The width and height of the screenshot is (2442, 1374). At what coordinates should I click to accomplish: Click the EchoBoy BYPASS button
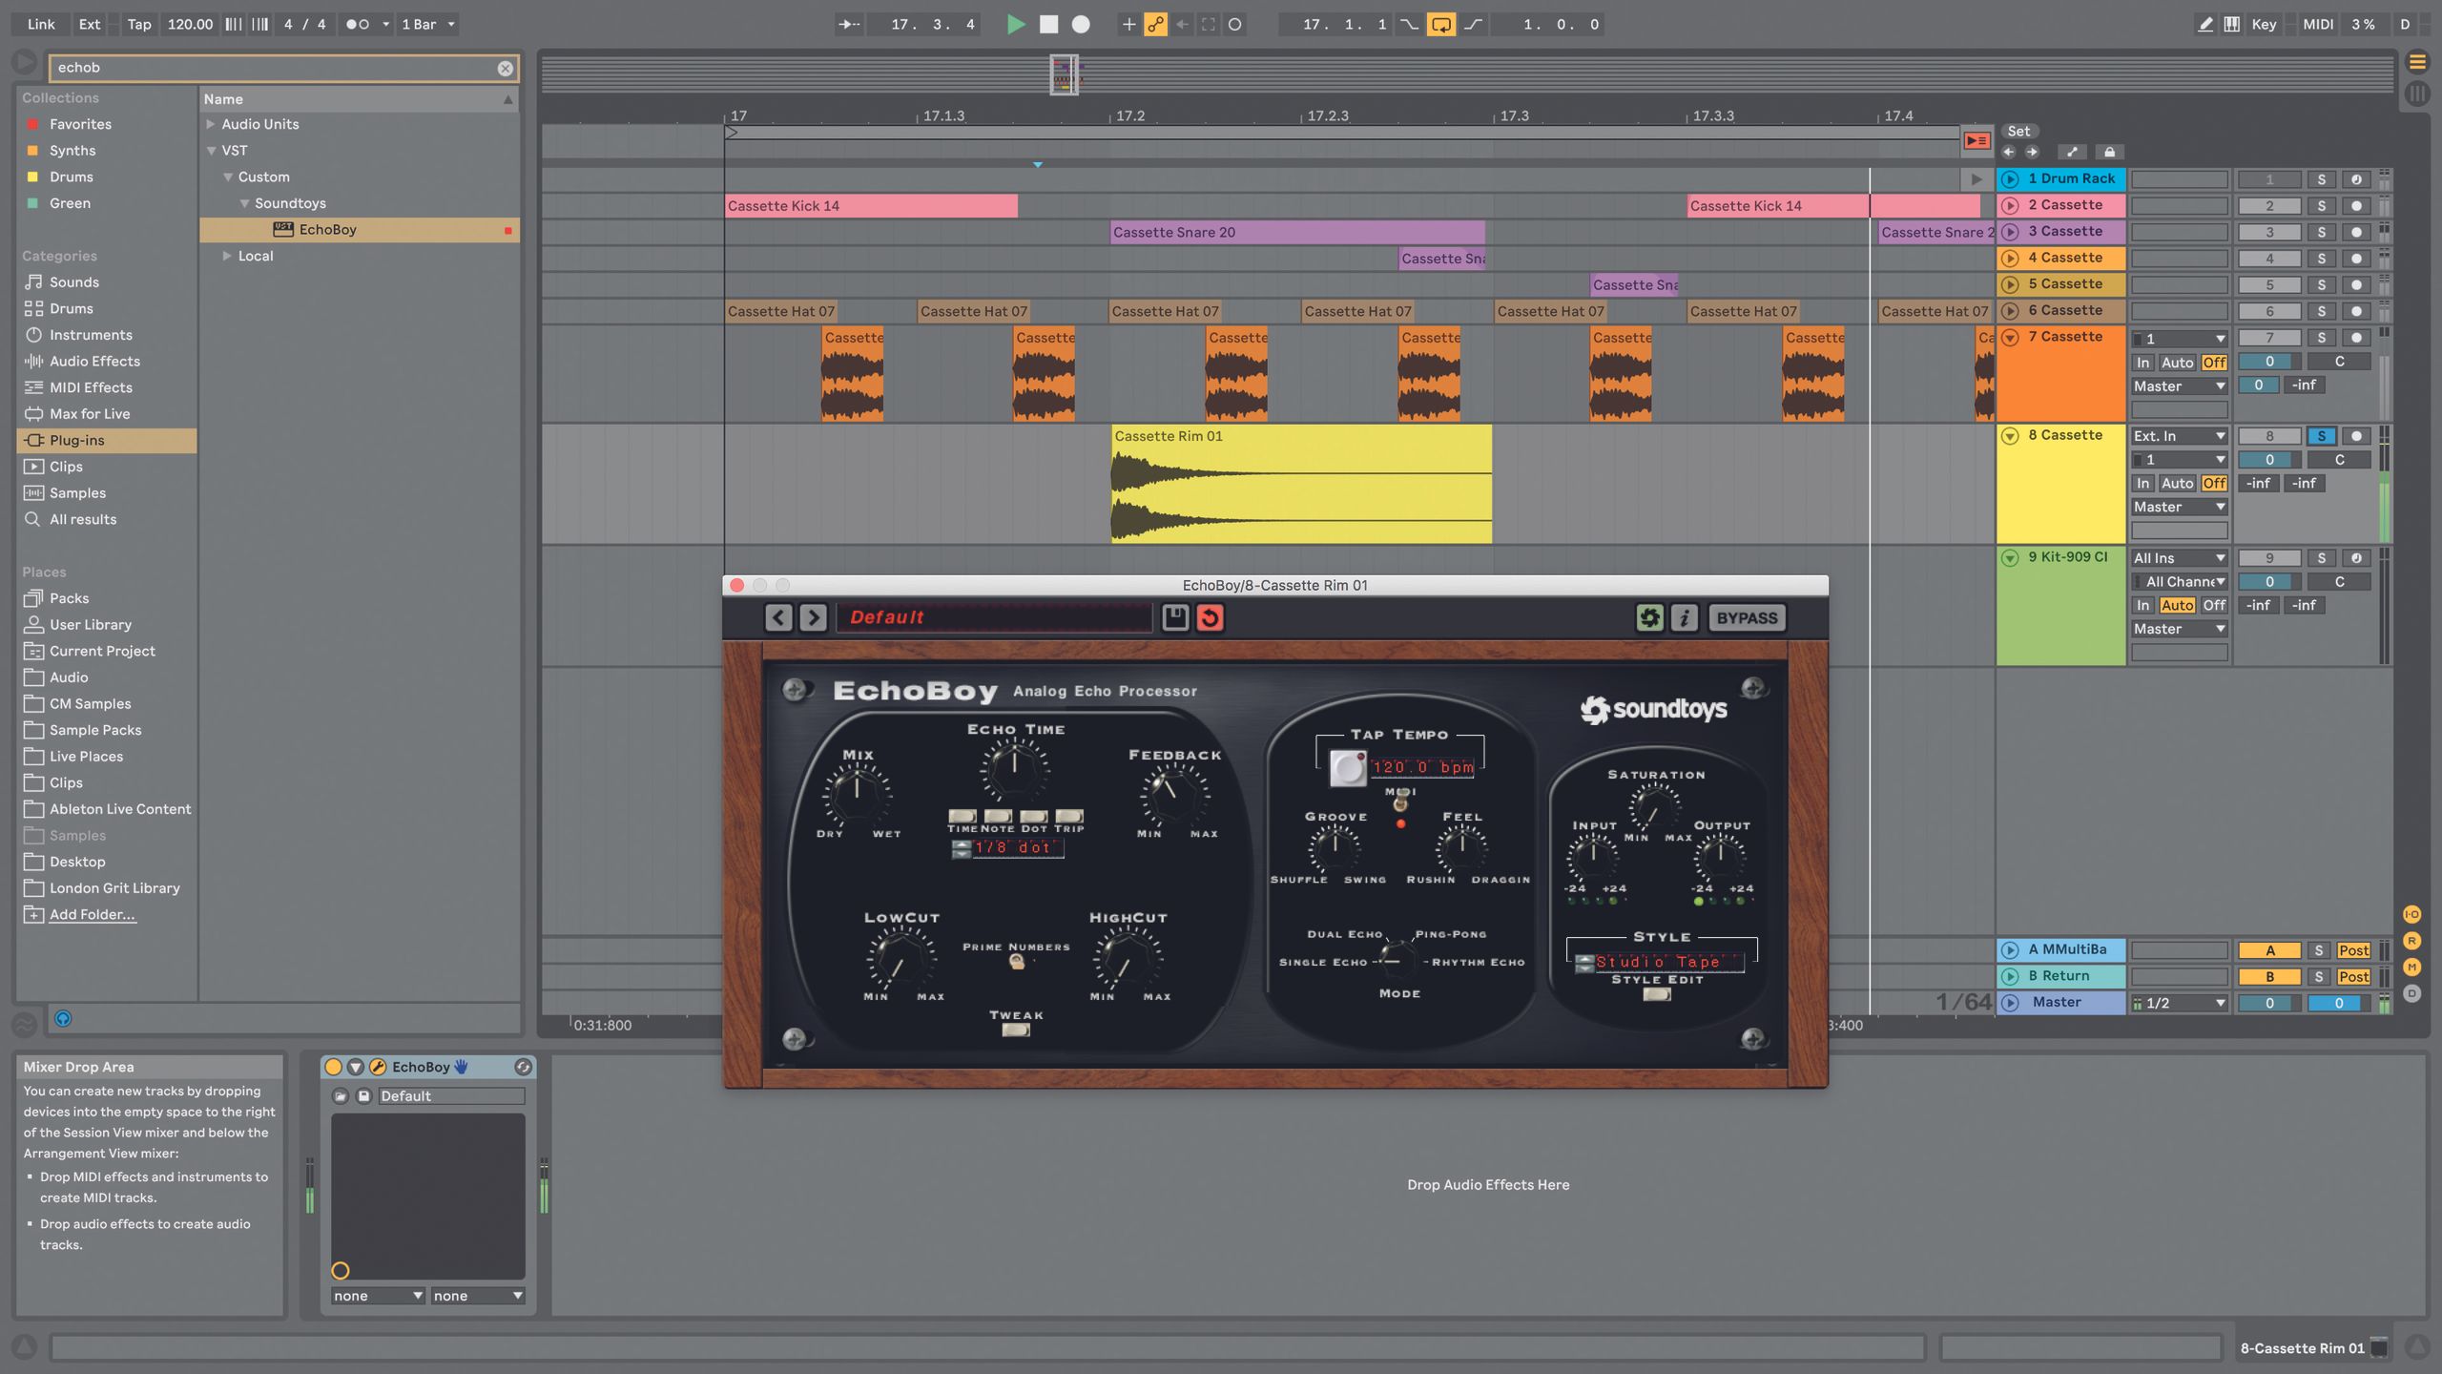[x=1747, y=617]
